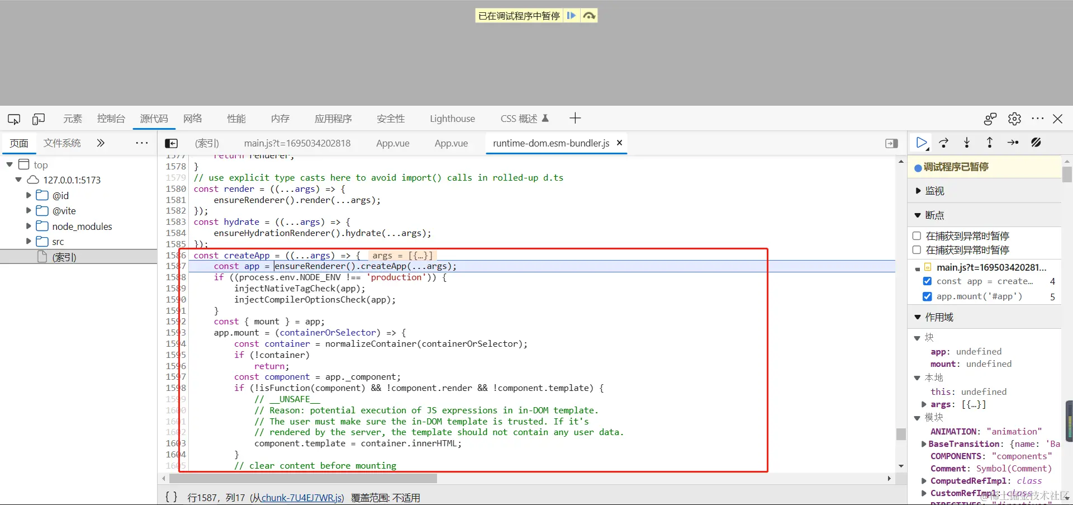Expand the @vite folder
Viewport: 1073px width, 505px height.
tap(29, 211)
